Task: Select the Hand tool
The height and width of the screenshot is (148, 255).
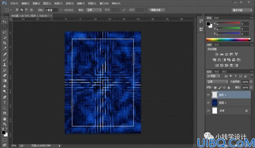Action: [x=5, y=119]
